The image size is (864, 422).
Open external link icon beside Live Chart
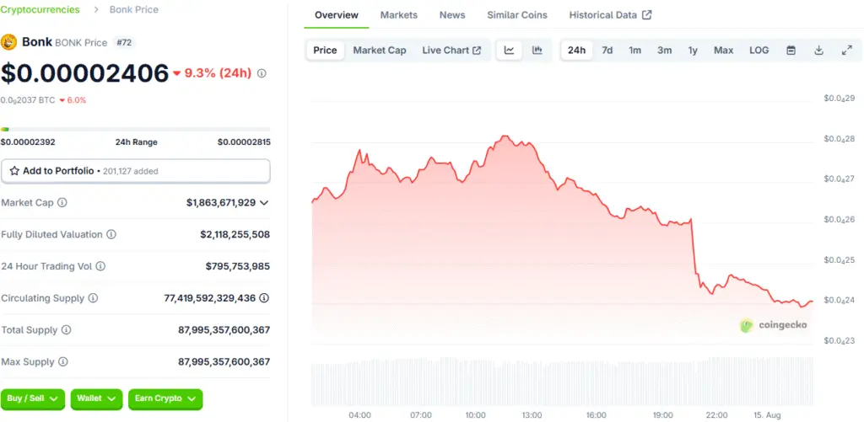click(x=477, y=50)
